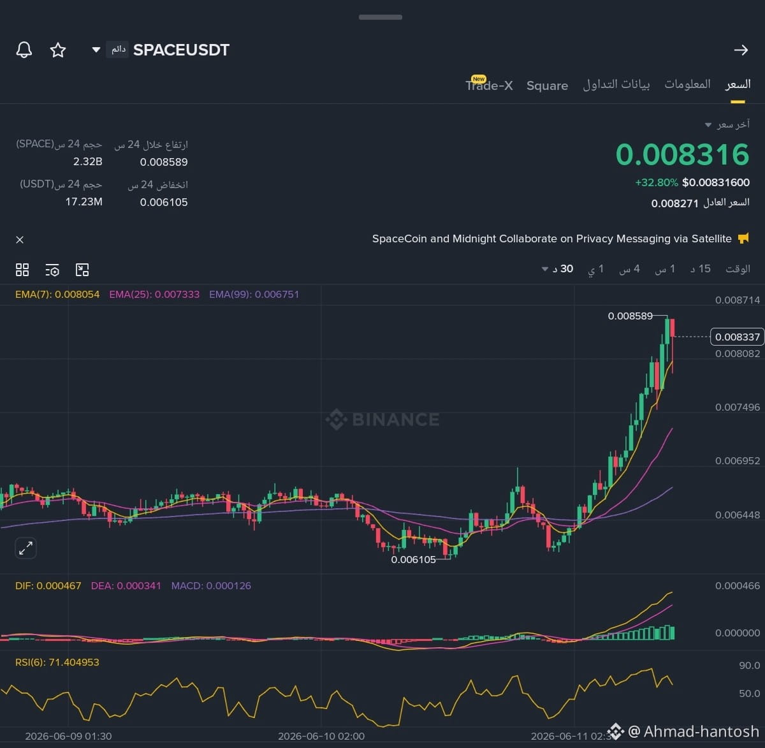
Task: Tap the MACD value label
Action: [x=211, y=585]
